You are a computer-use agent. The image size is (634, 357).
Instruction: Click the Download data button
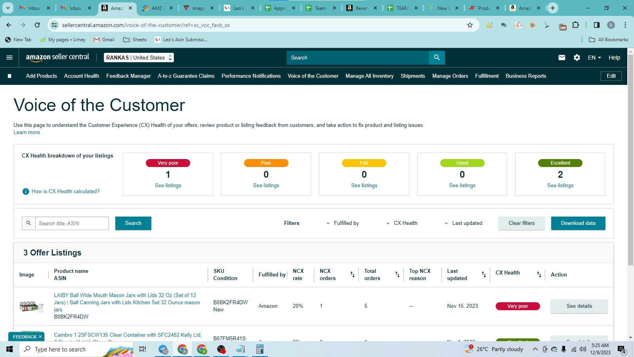point(578,223)
